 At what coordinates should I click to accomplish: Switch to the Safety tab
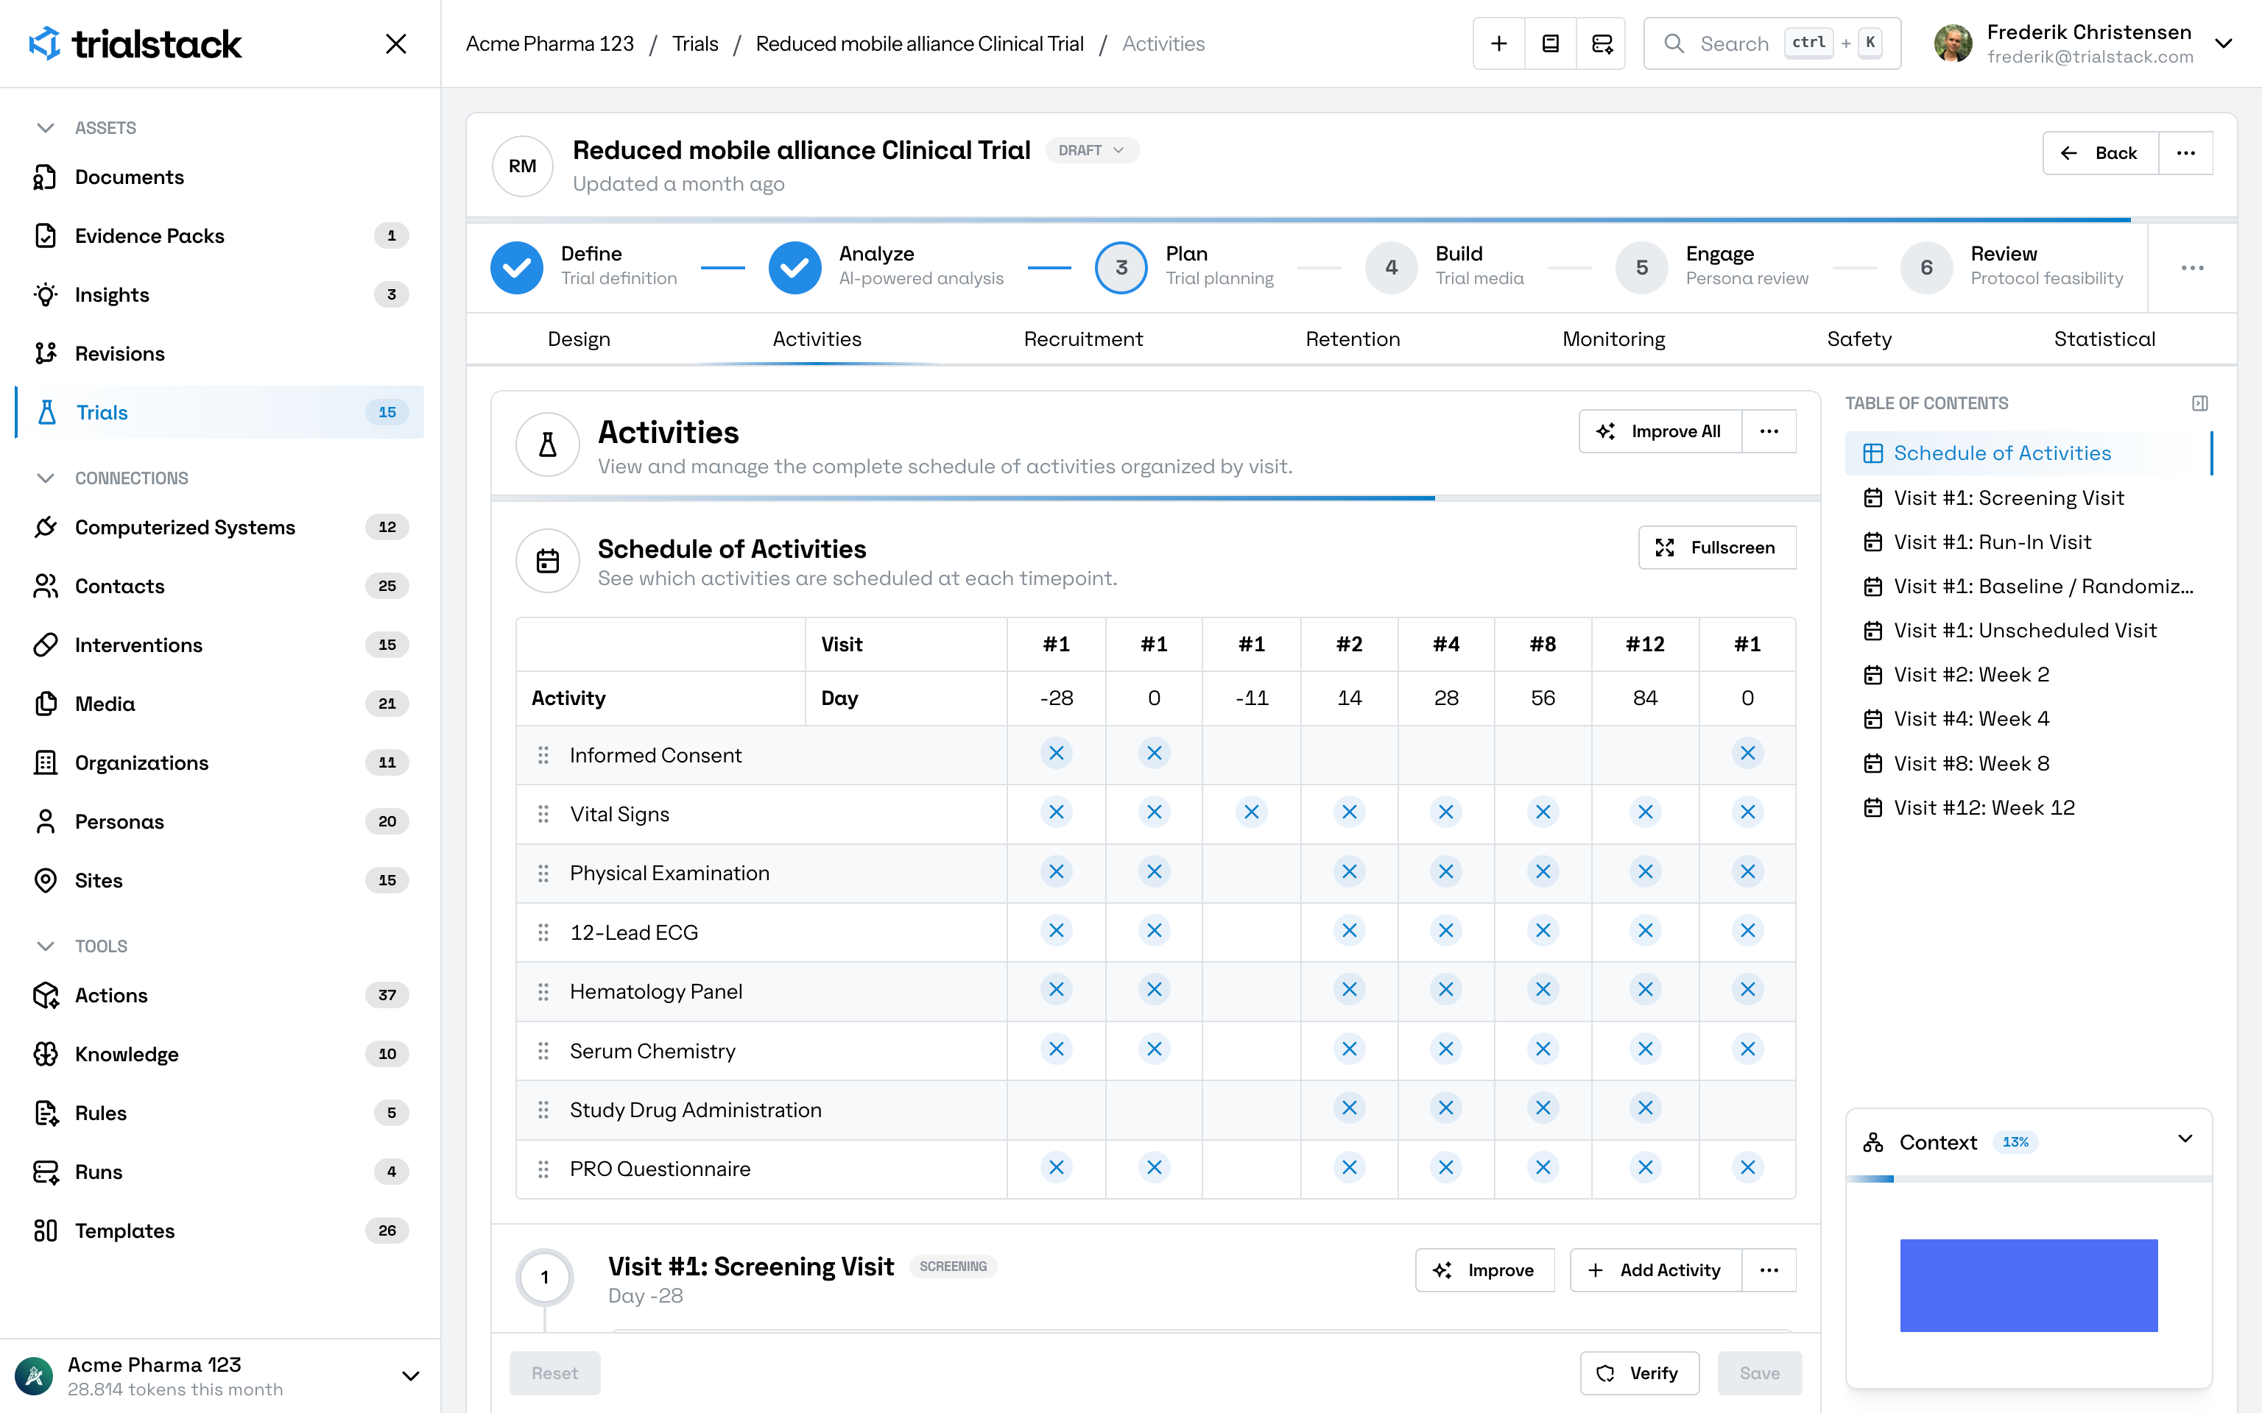[1859, 339]
